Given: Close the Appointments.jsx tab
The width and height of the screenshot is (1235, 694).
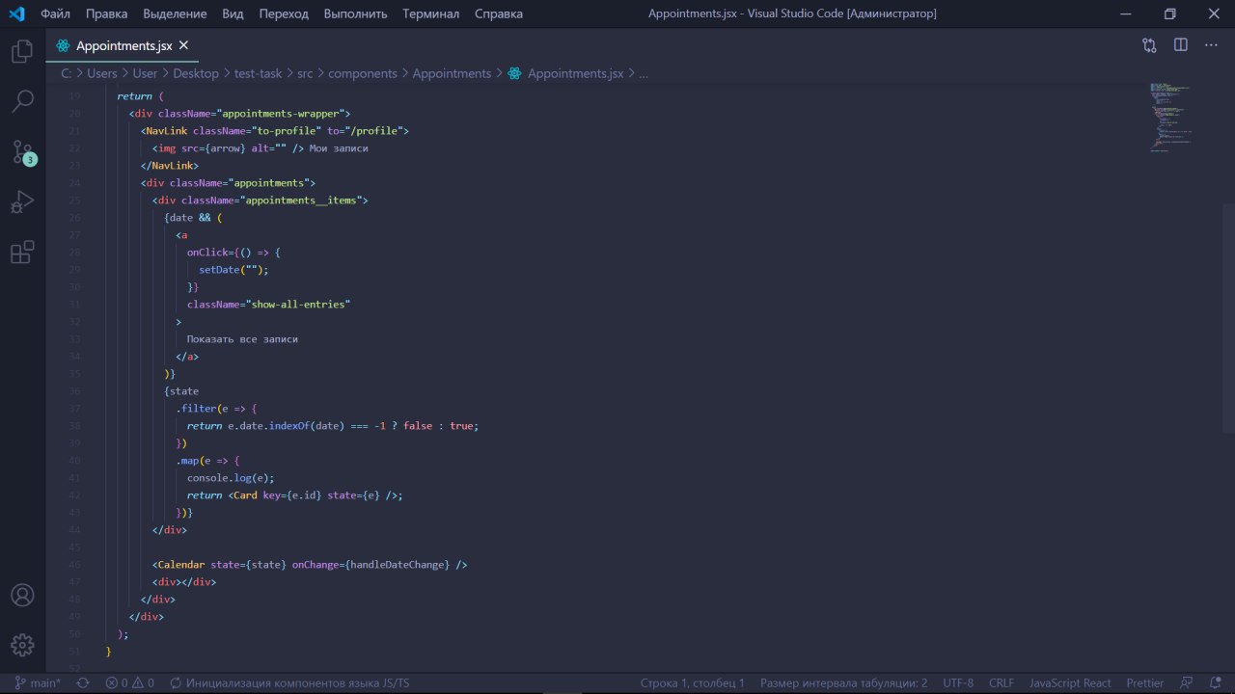Looking at the screenshot, I should click(183, 45).
